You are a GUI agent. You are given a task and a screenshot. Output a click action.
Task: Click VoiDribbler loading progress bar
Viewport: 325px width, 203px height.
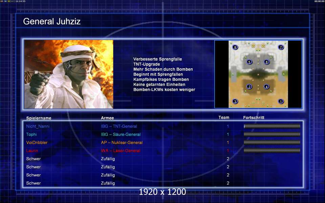272,142
